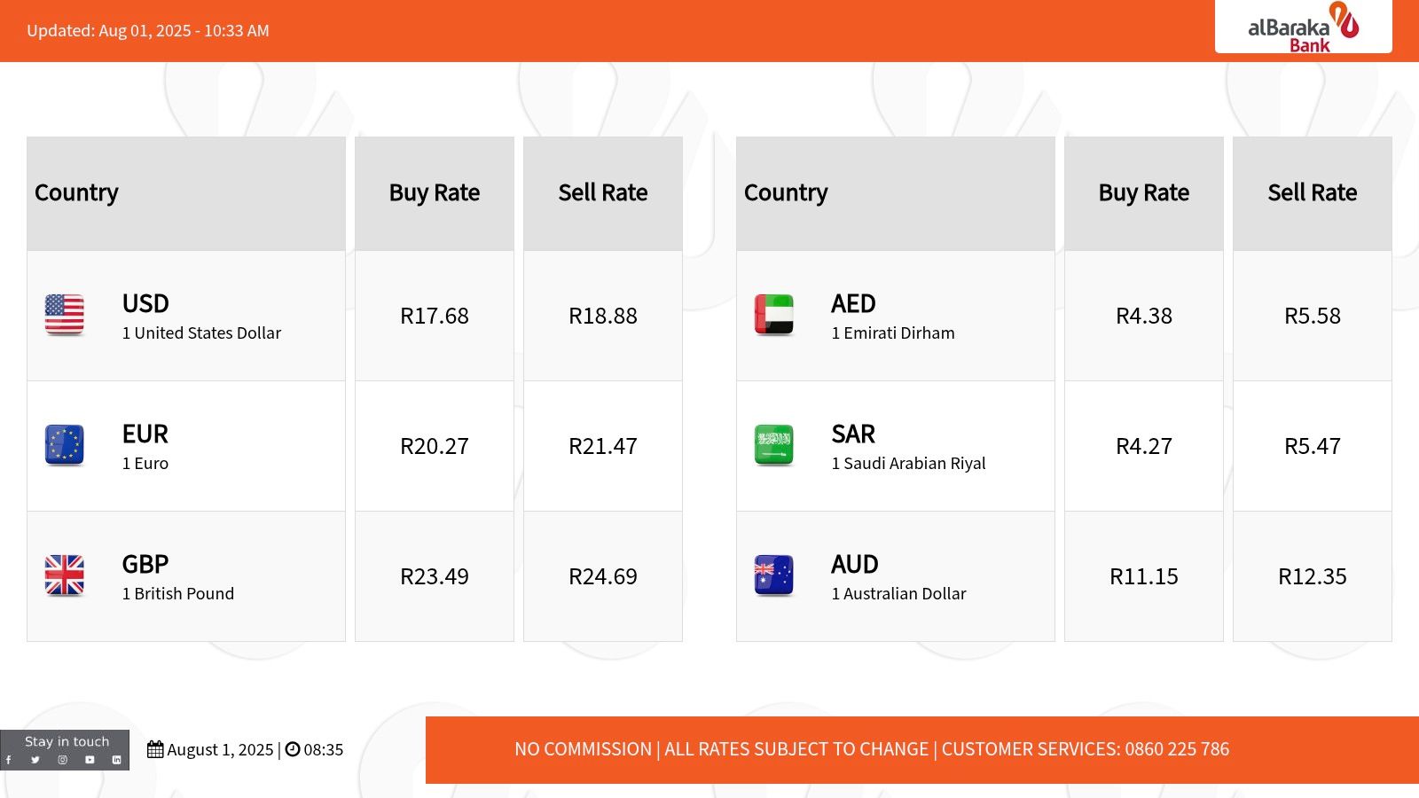Viewport: 1419px width, 798px height.
Task: Select the right table Sell Rate header
Action: 1312,192
